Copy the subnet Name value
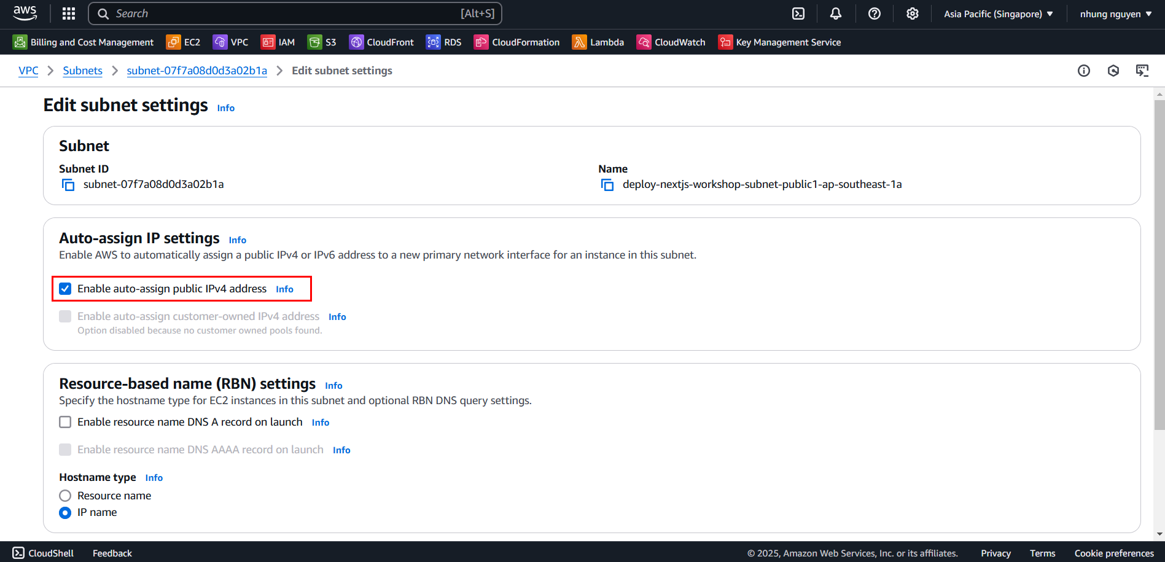The height and width of the screenshot is (562, 1165). click(607, 185)
